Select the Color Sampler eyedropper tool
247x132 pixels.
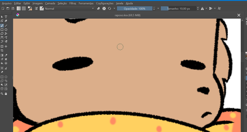pyautogui.click(x=6, y=55)
